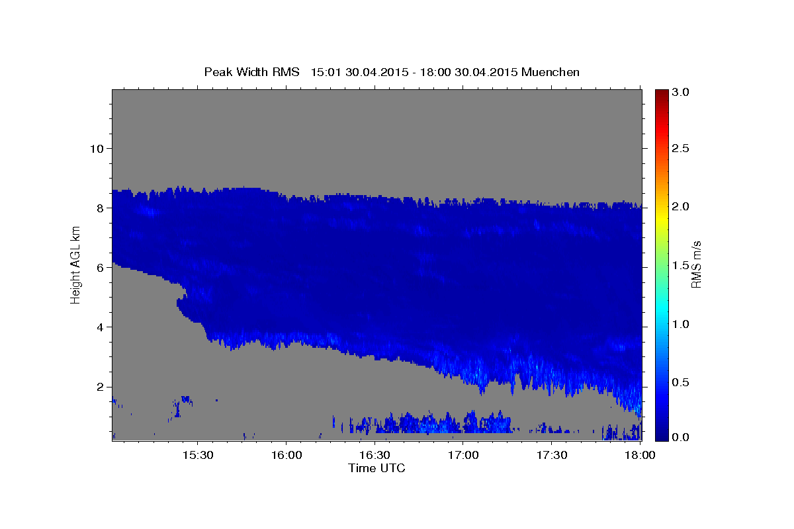Click the 16:30 time tick label

pos(375,455)
